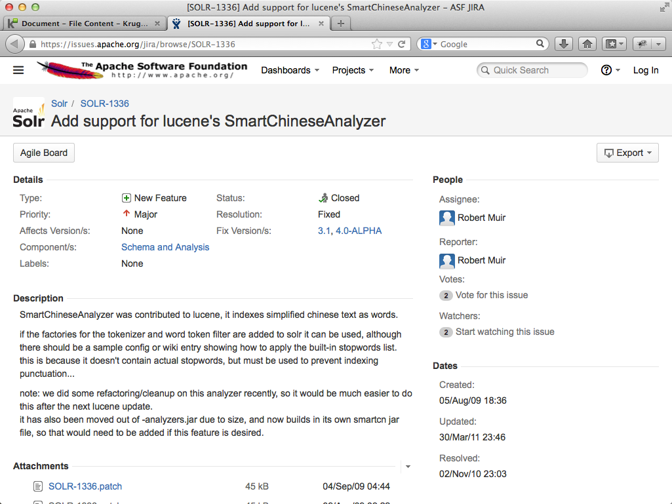
Task: Click the browser back arrow button
Action: [x=14, y=44]
